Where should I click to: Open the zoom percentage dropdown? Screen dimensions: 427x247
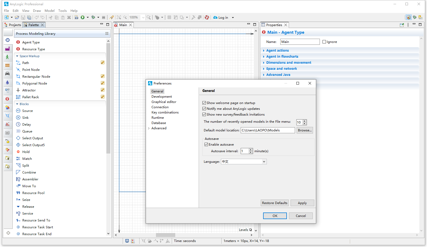143,18
